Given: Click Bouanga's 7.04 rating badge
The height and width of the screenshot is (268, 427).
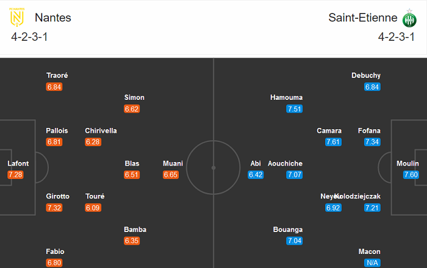Looking at the screenshot, I should coord(295,241).
